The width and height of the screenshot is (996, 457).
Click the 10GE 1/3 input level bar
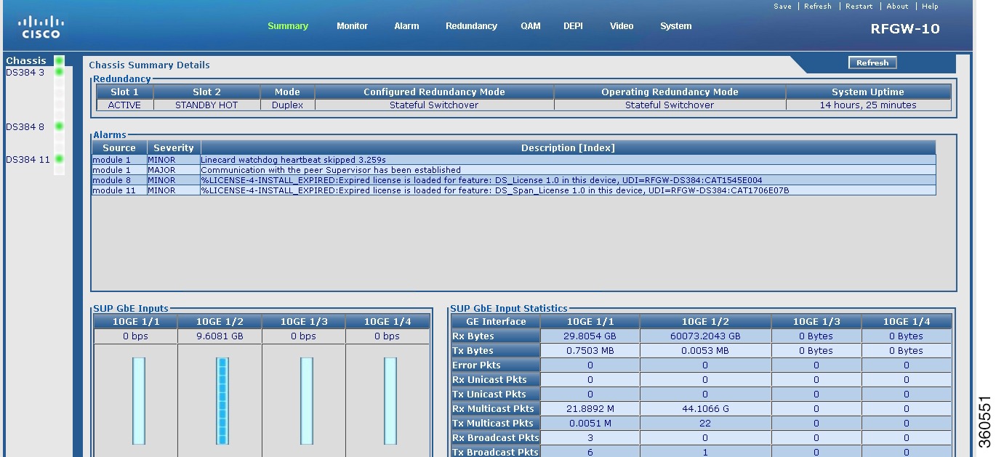(307, 400)
